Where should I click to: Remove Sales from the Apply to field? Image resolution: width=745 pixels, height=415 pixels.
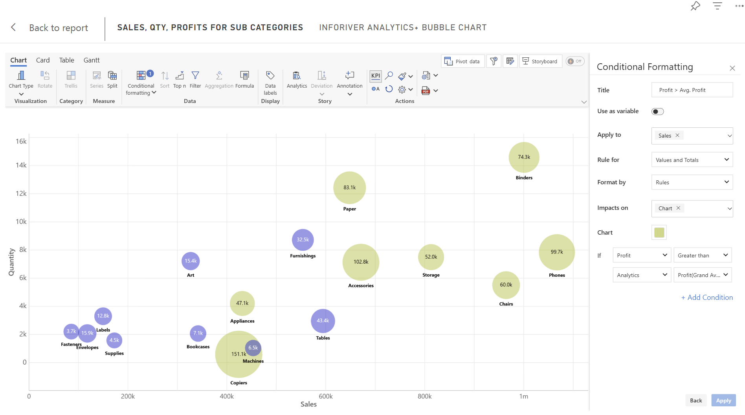click(677, 135)
